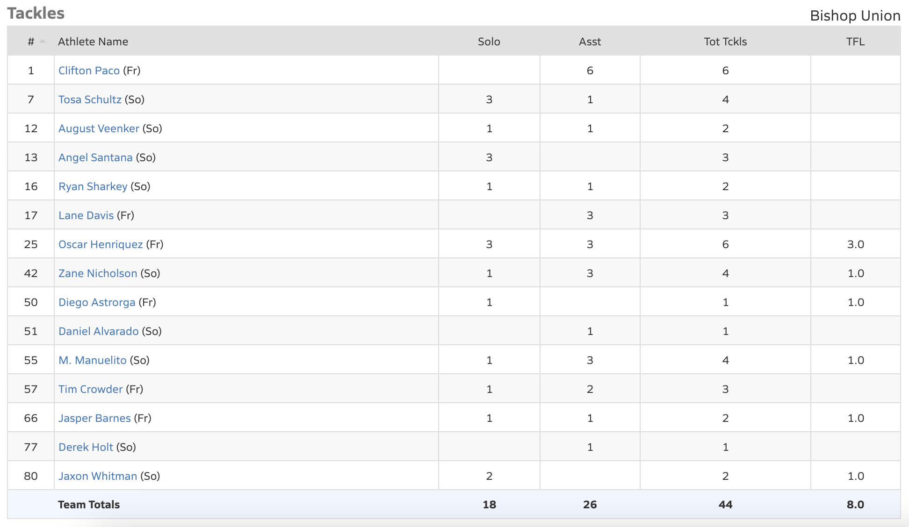Sort table by Athlete Name header
Screen dimensions: 909x527
(93, 42)
